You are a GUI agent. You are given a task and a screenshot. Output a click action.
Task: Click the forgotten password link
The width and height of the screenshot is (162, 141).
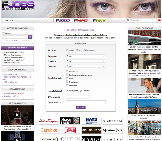pos(16,41)
